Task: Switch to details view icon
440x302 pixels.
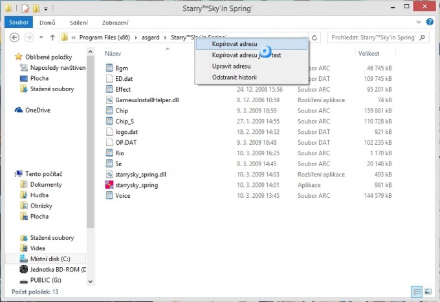Action: [x=417, y=292]
